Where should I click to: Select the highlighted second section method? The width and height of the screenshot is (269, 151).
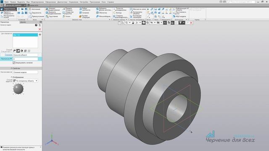click(18, 51)
